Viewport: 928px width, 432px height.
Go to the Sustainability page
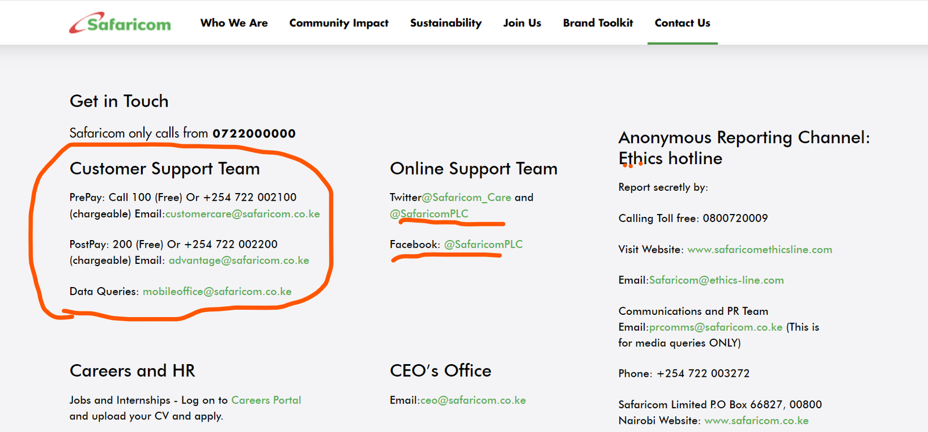point(445,23)
